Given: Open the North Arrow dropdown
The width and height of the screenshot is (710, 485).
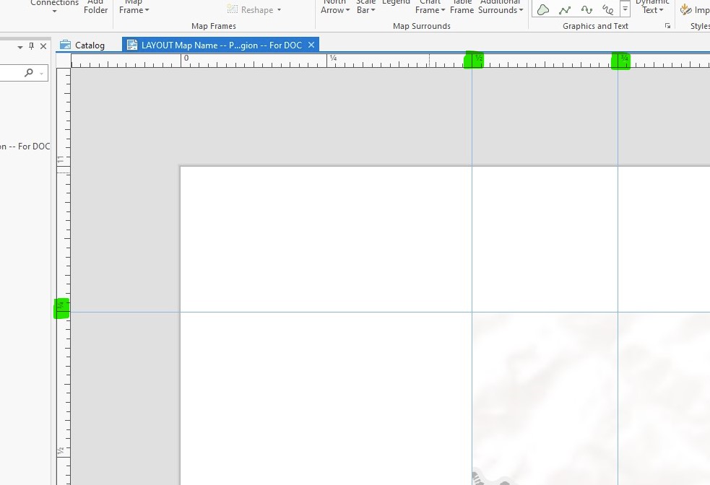Looking at the screenshot, I should click(x=335, y=7).
